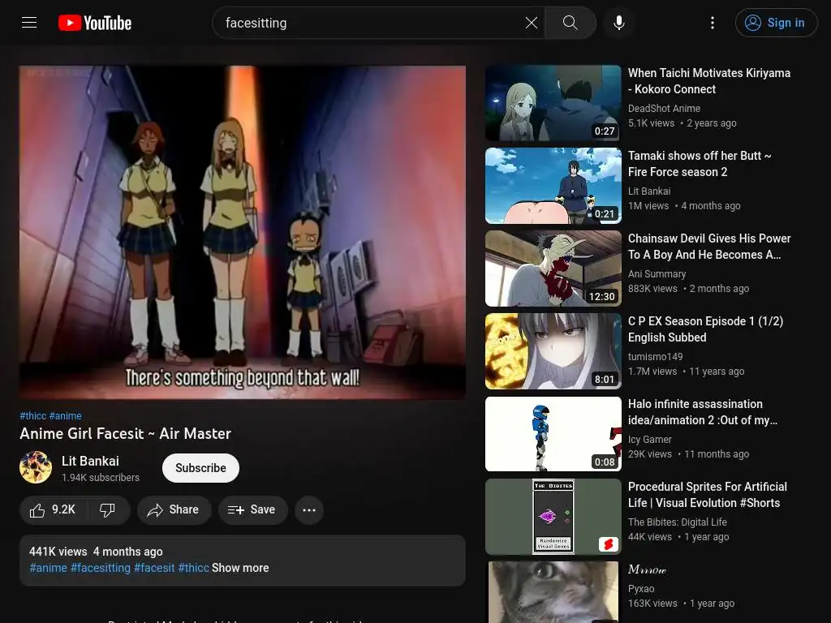Image resolution: width=831 pixels, height=623 pixels.
Task: Click Pyxao channel name
Action: [x=641, y=589]
